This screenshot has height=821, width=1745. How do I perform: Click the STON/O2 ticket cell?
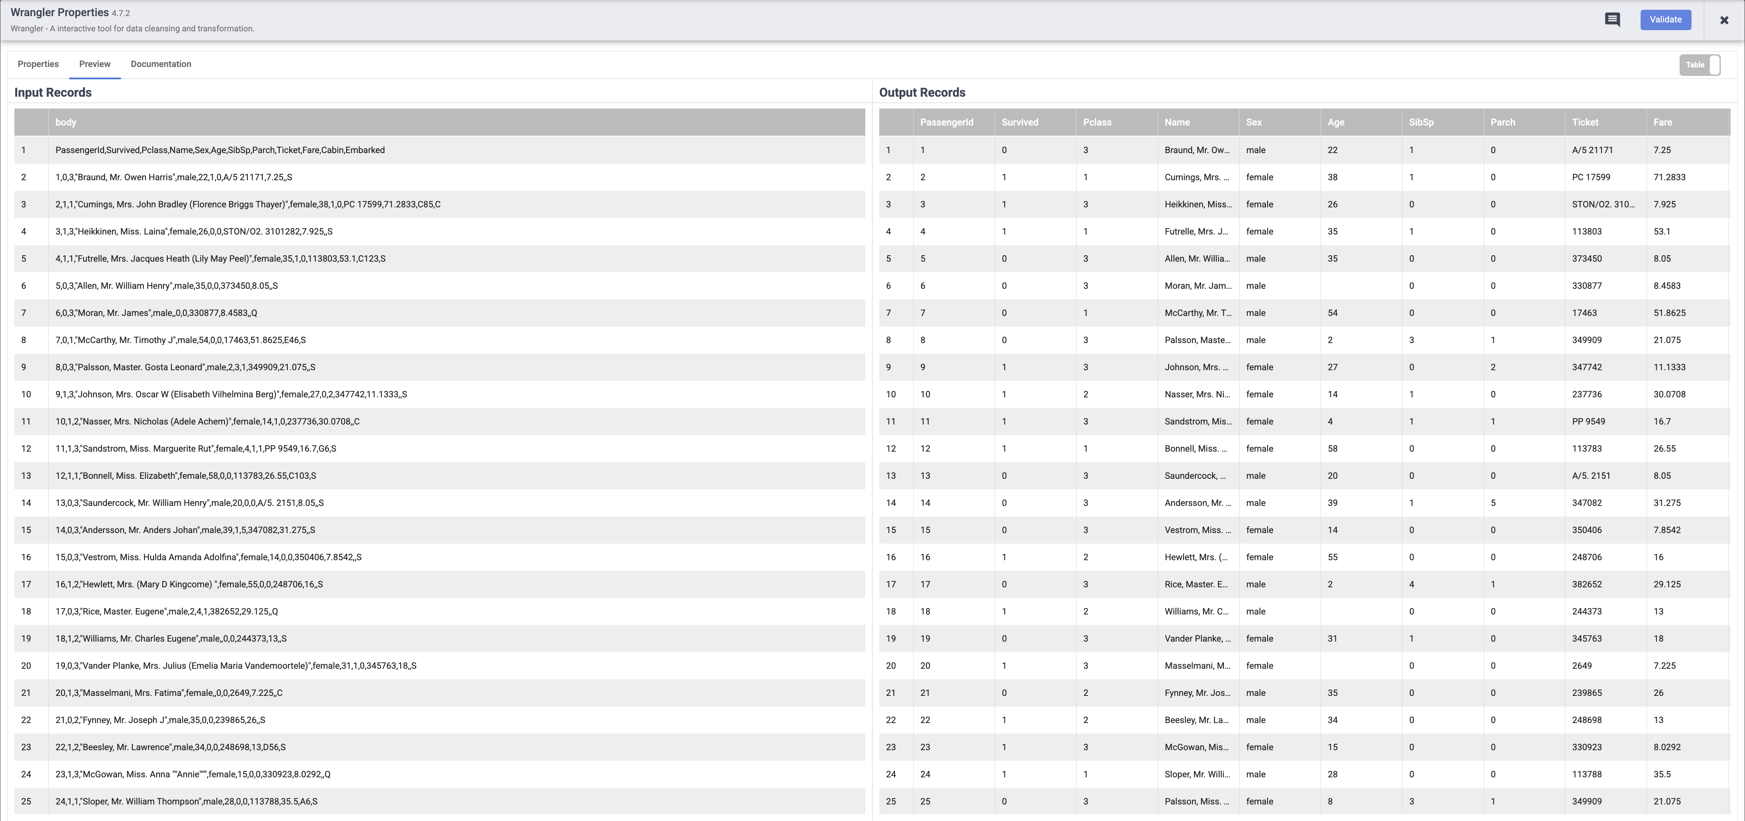[1603, 204]
